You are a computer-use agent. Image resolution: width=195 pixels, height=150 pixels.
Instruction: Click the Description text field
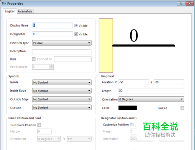[62, 52]
